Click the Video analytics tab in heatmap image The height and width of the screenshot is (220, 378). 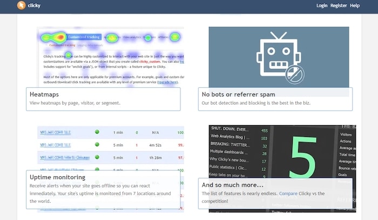pos(132,37)
